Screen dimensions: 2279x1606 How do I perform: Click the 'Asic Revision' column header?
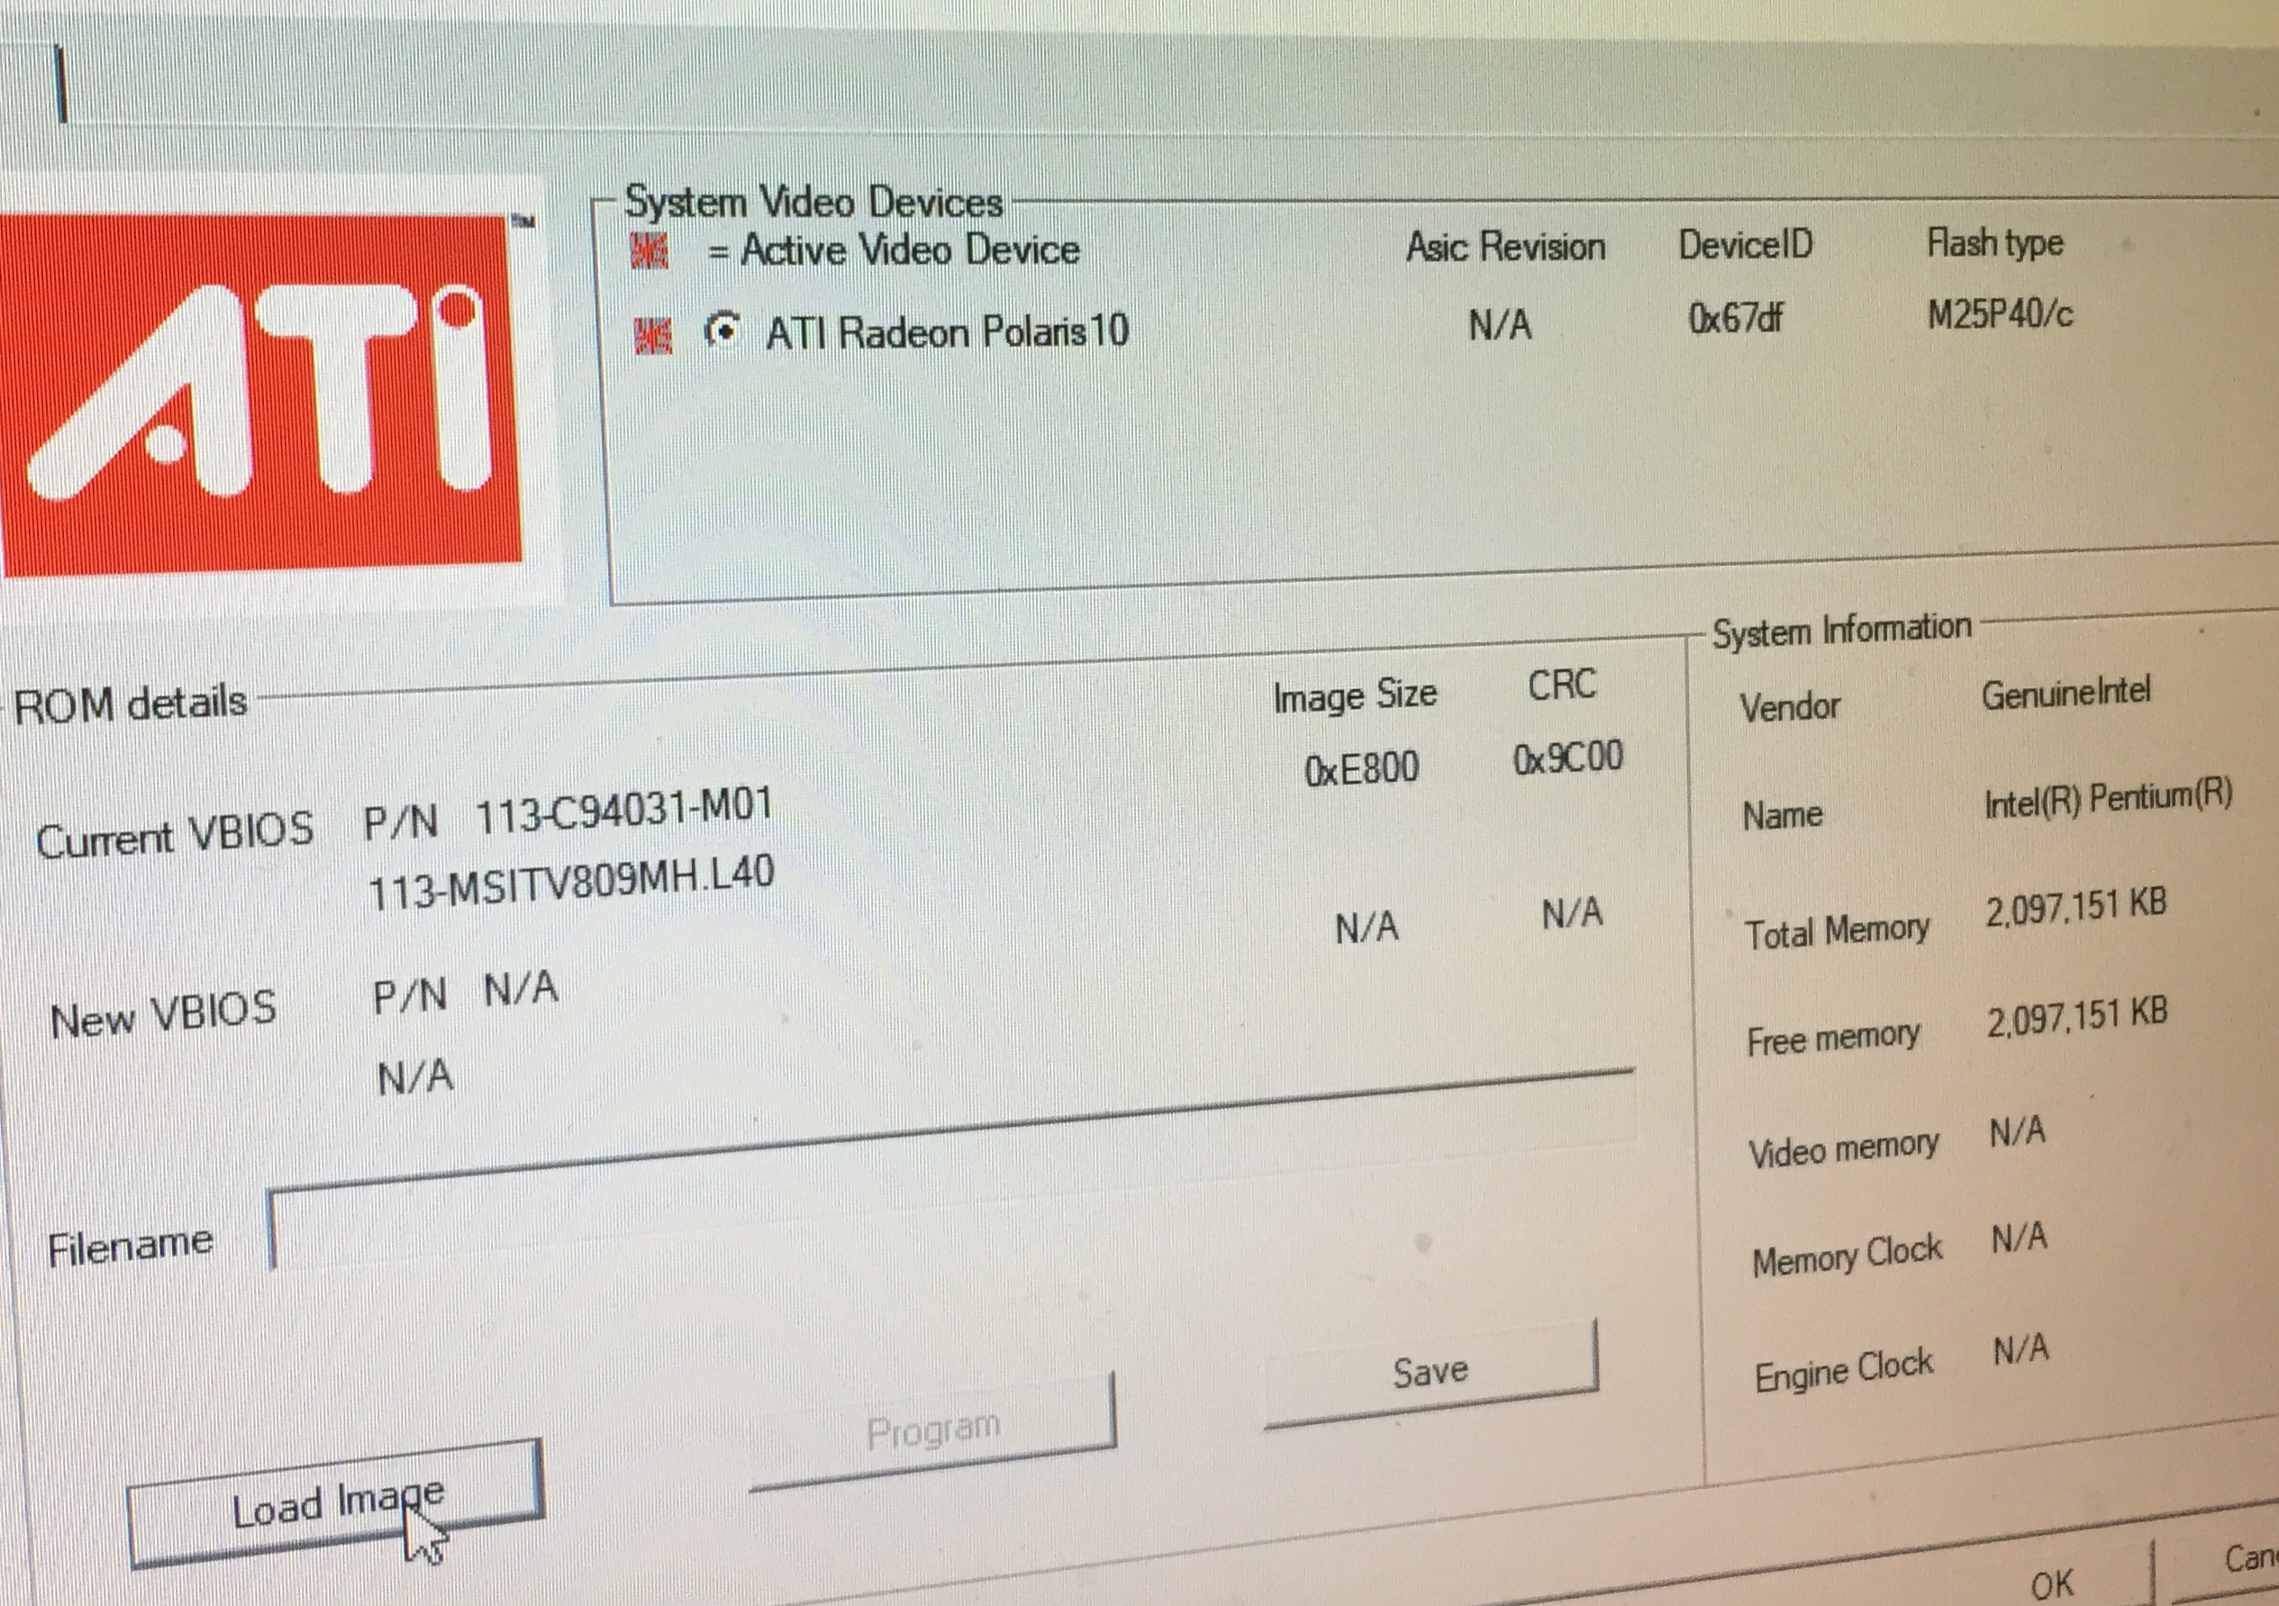click(1505, 246)
